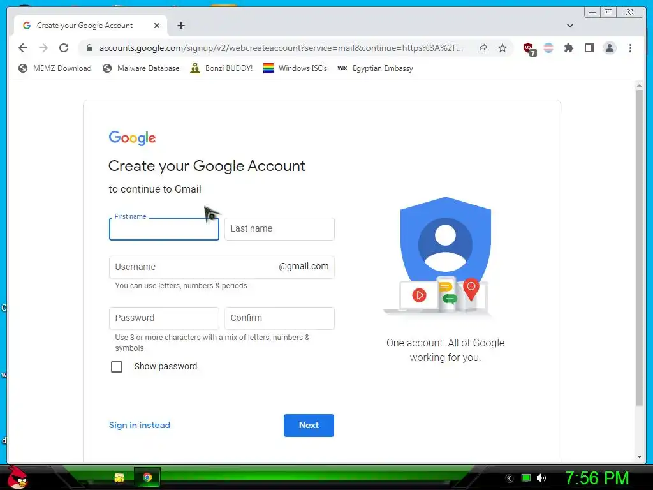Open the uBlock Origin extension
Image resolution: width=653 pixels, height=490 pixels.
(529, 48)
